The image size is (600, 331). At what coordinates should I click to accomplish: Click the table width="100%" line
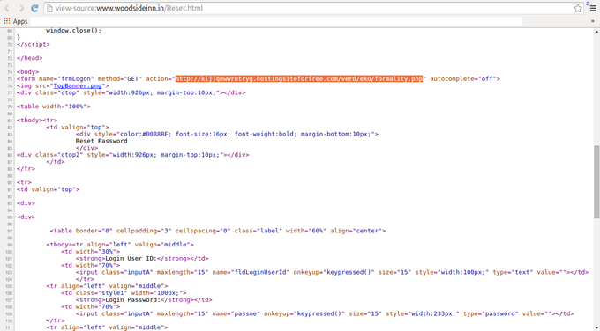click(54, 107)
